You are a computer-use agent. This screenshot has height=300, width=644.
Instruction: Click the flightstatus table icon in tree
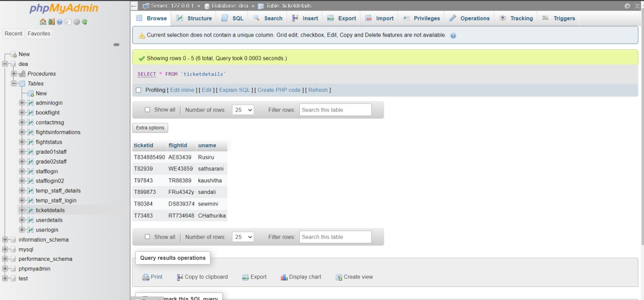(30, 142)
